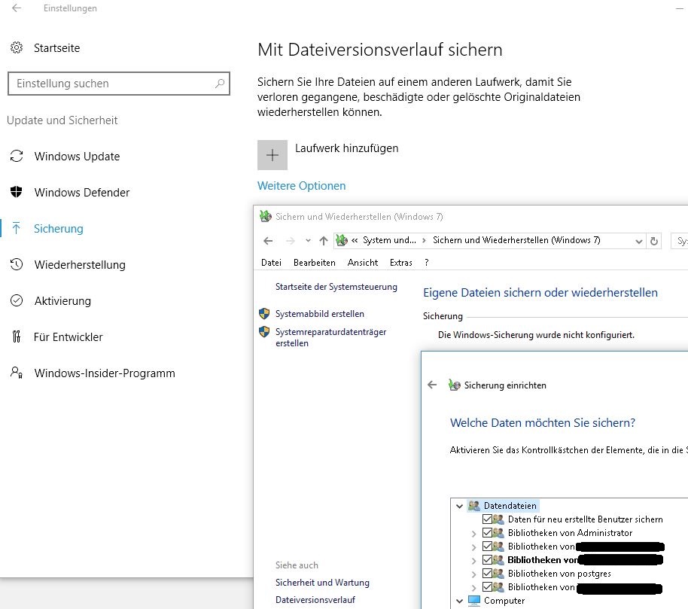Open the ? help menu
688x609 pixels.
click(427, 263)
